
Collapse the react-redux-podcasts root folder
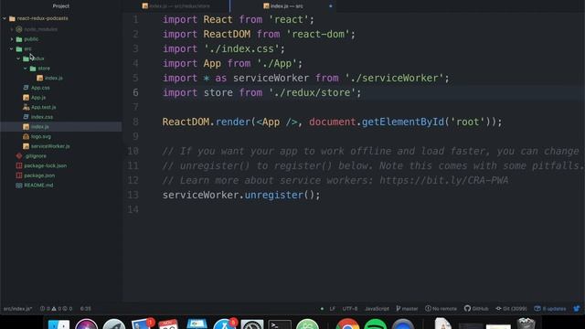pyautogui.click(x=4, y=18)
